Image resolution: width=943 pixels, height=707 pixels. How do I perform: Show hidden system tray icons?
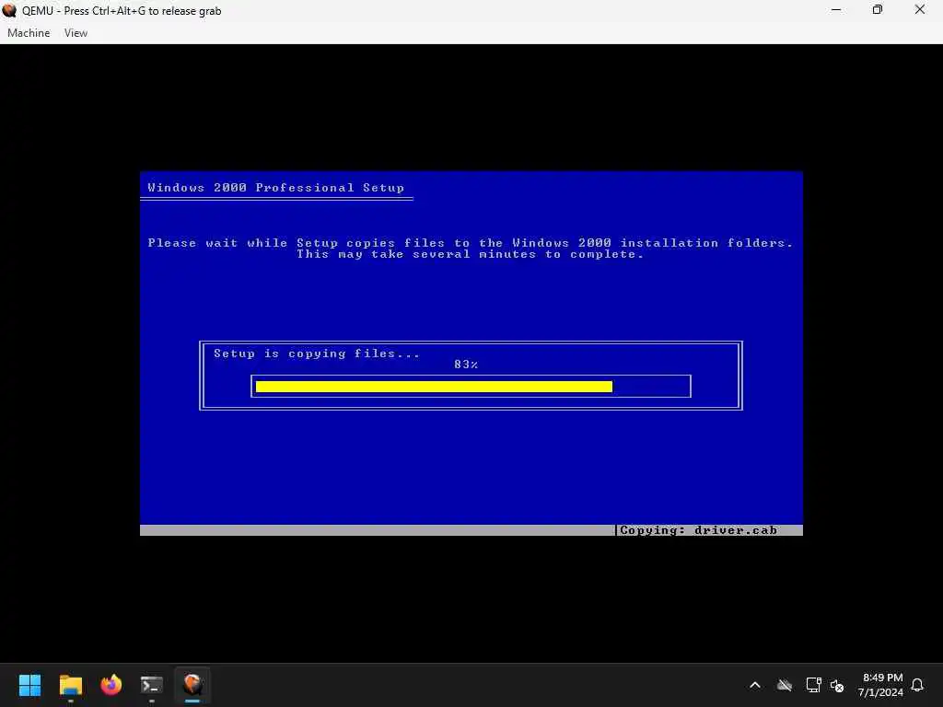pyautogui.click(x=755, y=685)
